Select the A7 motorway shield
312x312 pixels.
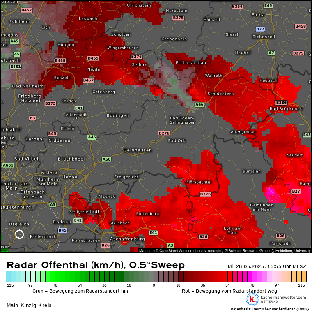[271, 53]
